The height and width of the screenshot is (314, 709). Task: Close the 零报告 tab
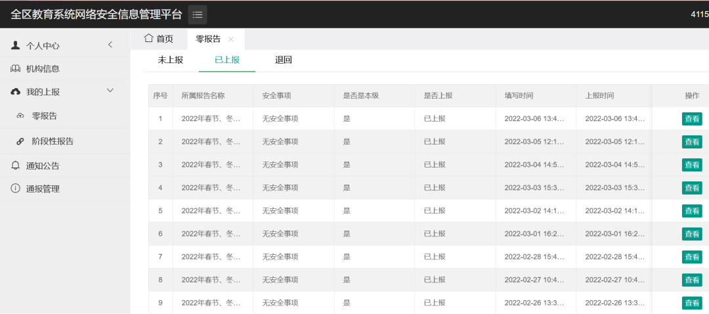coord(230,39)
